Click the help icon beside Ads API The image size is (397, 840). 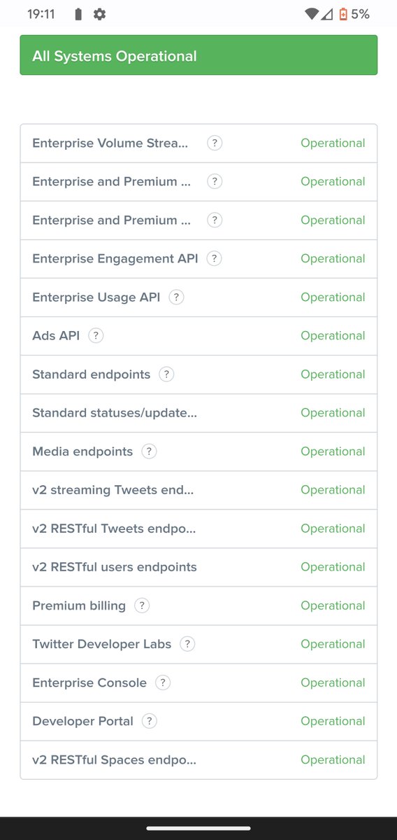[96, 335]
